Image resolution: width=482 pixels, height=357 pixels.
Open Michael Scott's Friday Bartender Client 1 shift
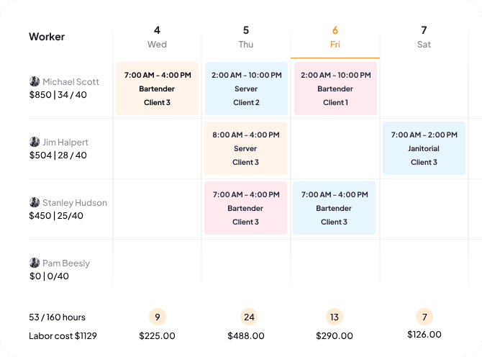335,89
